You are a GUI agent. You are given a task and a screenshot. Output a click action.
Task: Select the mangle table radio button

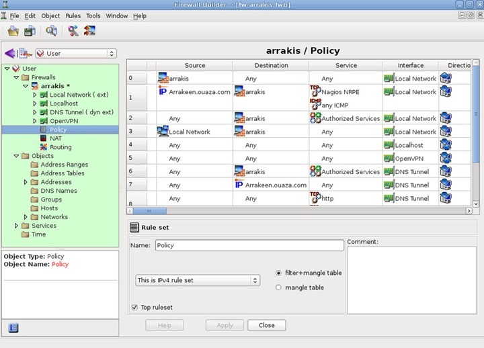pyautogui.click(x=278, y=288)
